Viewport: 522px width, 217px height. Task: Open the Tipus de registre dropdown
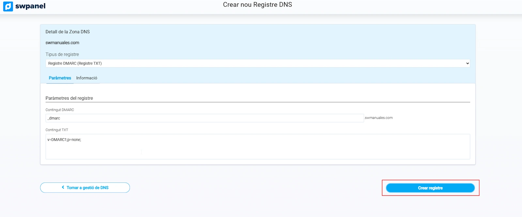[257, 63]
